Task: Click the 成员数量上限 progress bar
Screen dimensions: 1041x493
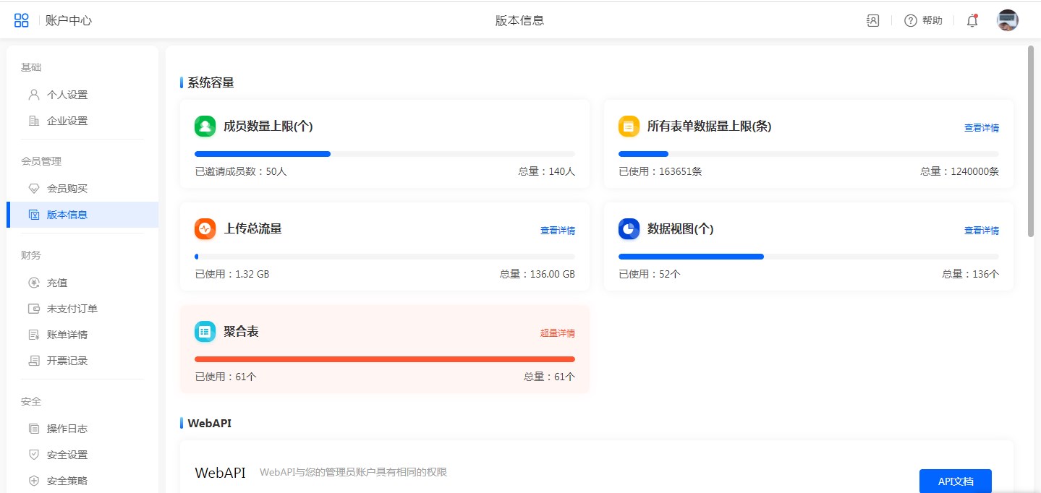Action: [x=384, y=154]
